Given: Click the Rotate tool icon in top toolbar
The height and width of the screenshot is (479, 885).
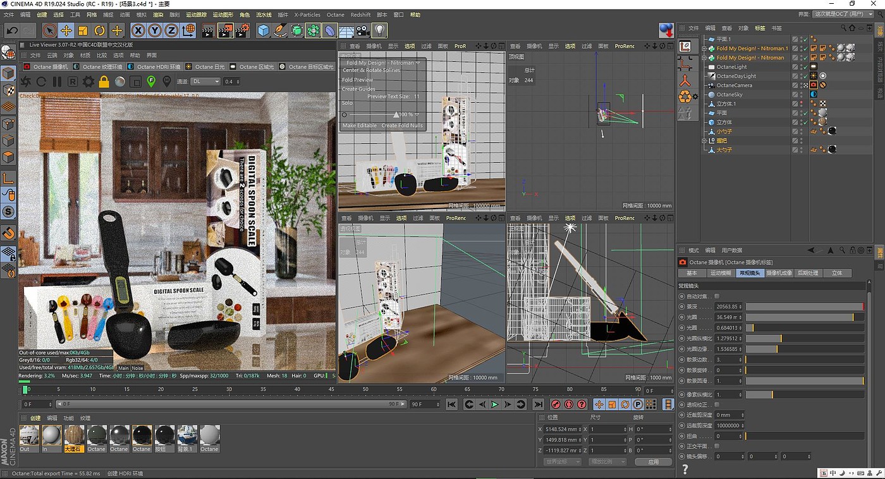Looking at the screenshot, I should 99,30.
